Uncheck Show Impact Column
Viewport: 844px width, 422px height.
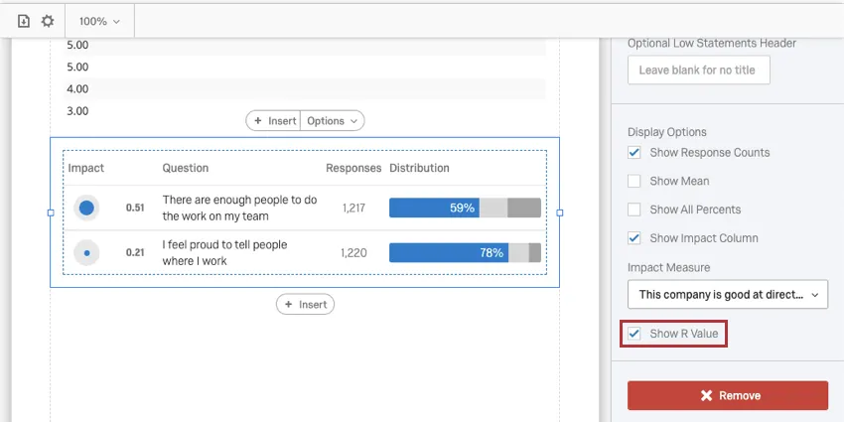[634, 238]
